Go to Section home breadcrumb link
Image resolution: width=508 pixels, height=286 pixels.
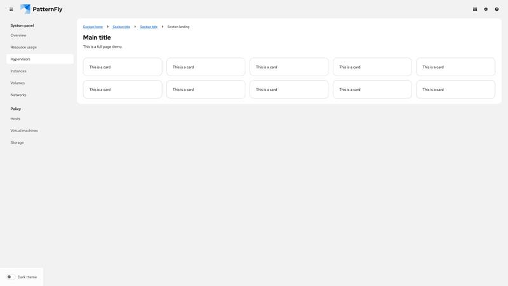[93, 27]
